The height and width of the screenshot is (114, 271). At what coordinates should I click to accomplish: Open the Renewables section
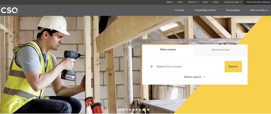click(233, 10)
